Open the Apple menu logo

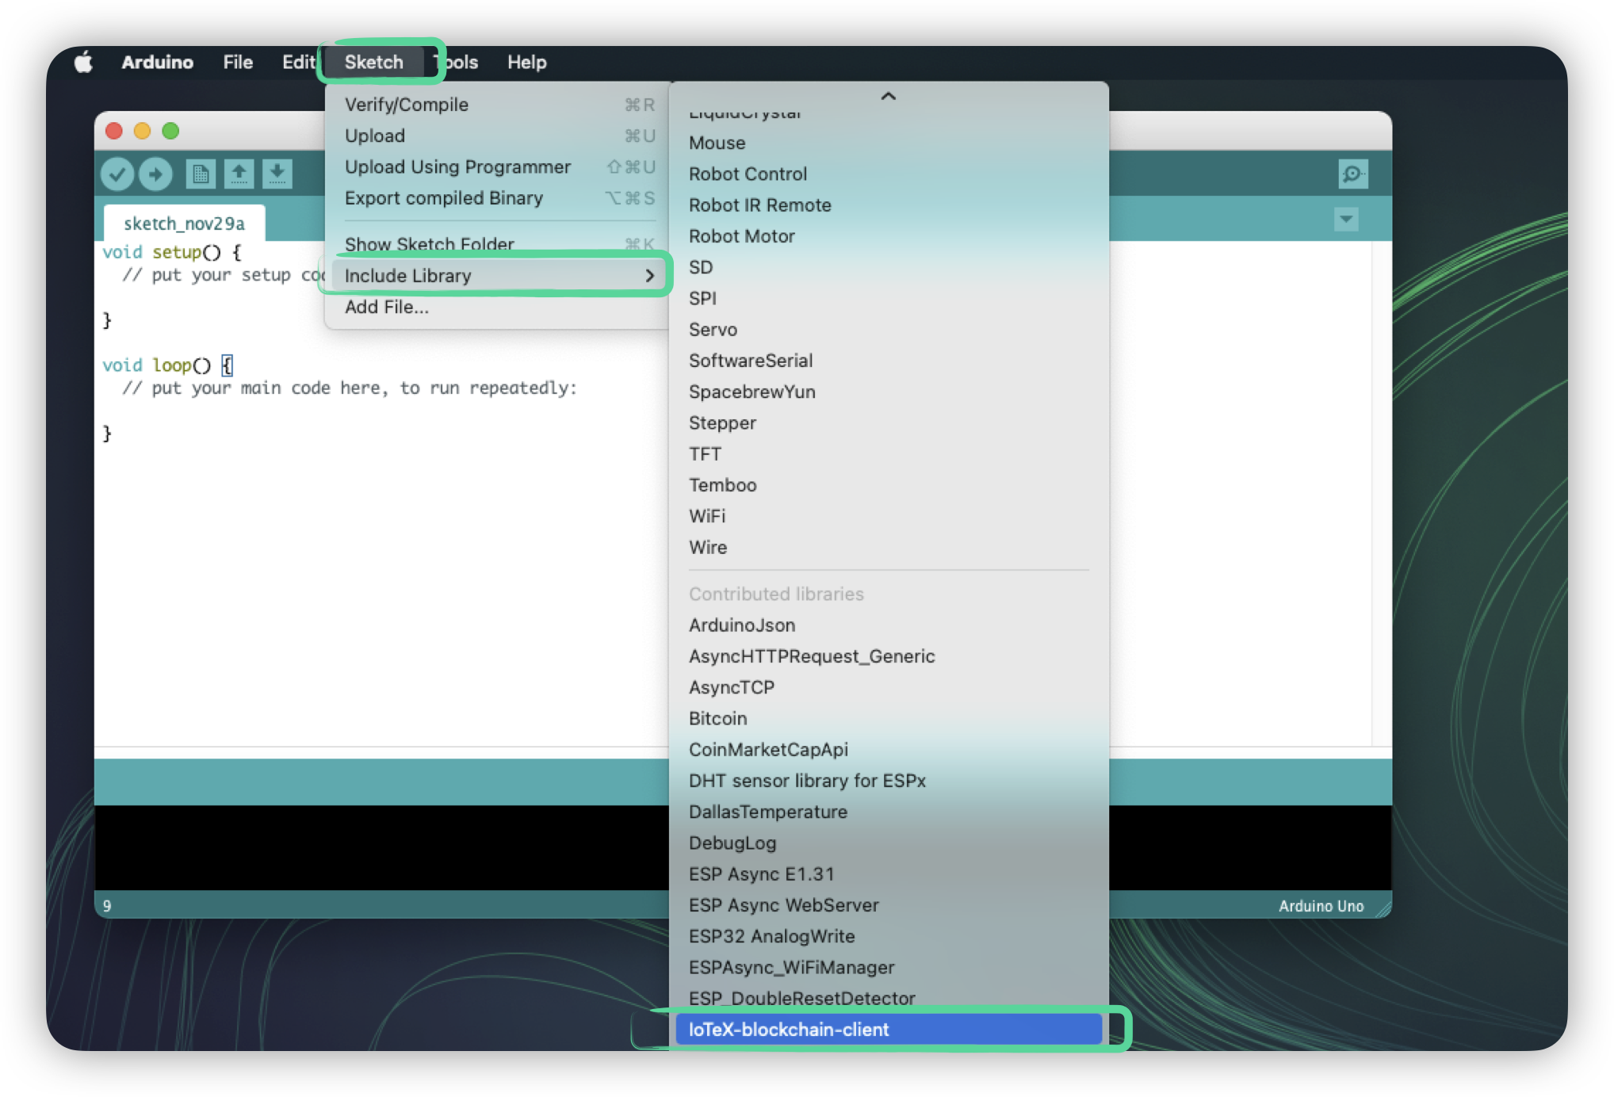tap(84, 62)
